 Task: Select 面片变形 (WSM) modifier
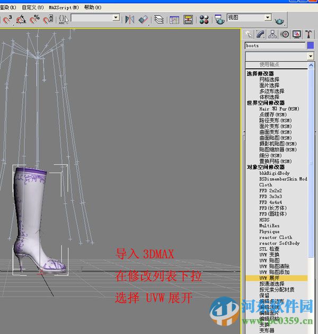(x=276, y=127)
